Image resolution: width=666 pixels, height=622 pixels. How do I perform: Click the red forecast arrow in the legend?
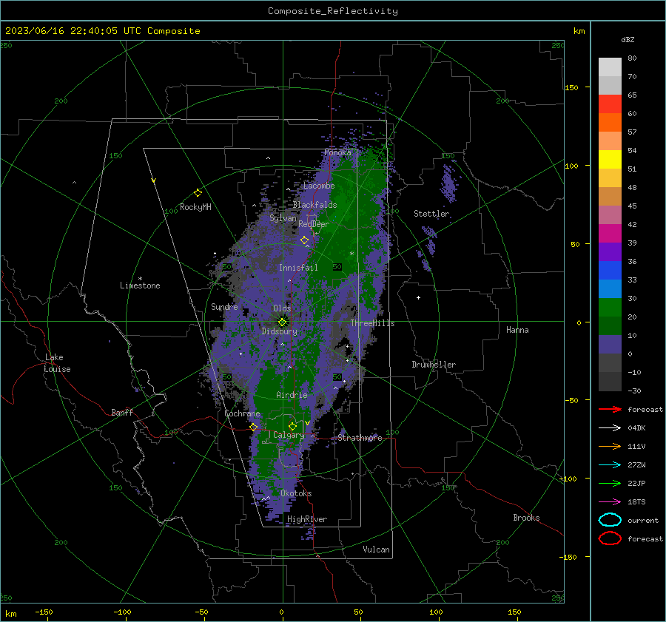(610, 409)
